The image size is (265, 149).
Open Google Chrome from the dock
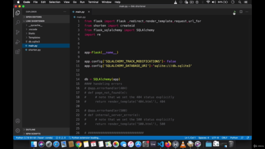[x=79, y=144]
